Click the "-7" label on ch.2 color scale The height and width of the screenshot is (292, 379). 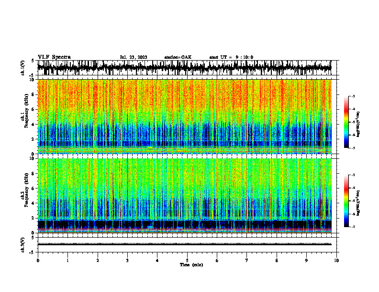(x=353, y=227)
